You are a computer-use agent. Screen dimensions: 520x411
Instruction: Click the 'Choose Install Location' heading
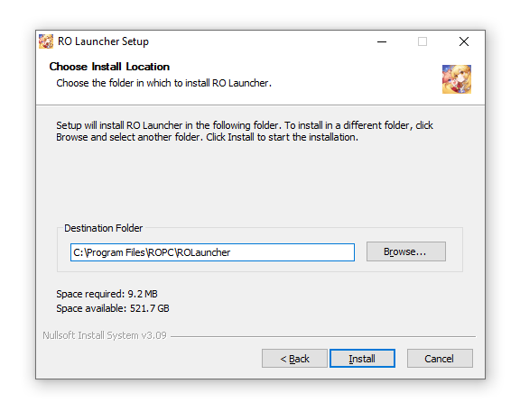(109, 67)
